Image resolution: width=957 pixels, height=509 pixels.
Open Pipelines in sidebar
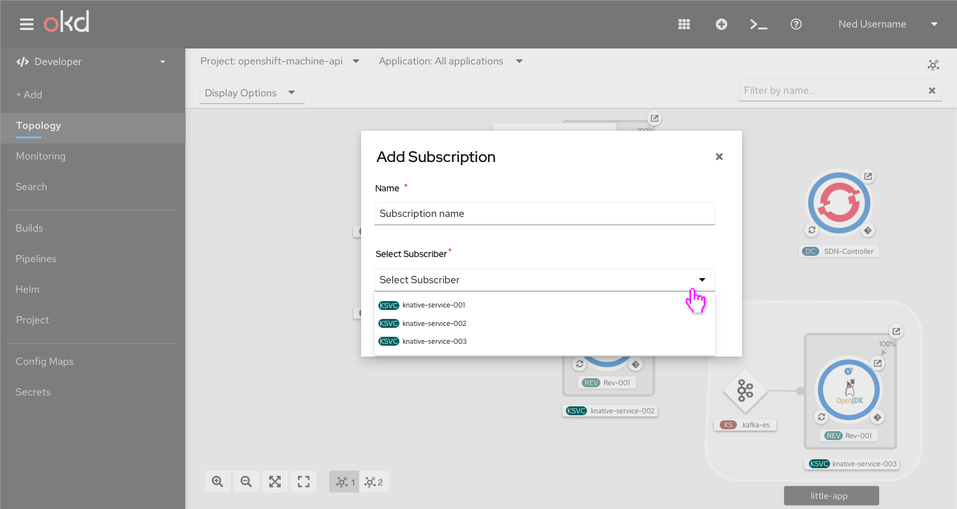[x=36, y=258]
